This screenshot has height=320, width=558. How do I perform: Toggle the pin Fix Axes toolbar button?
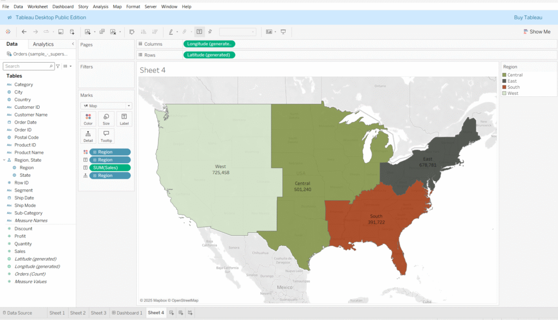click(x=210, y=32)
